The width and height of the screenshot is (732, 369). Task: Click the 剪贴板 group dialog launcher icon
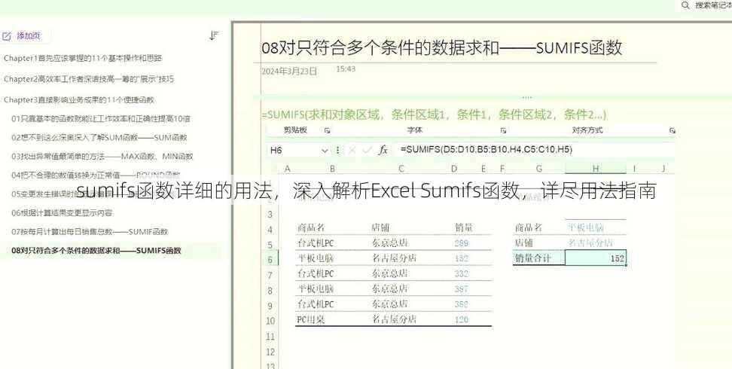click(x=328, y=131)
